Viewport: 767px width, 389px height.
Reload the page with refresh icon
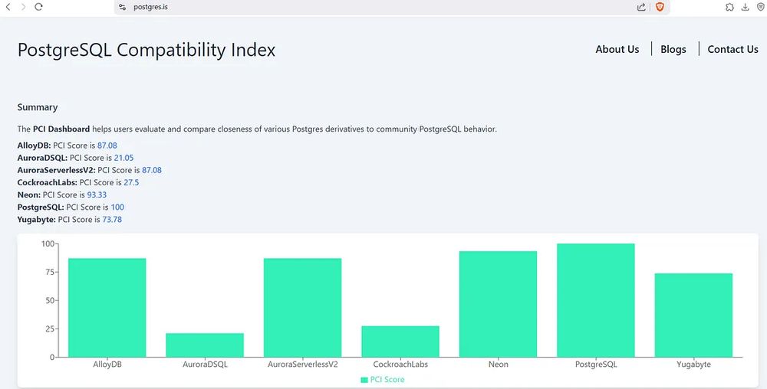point(38,7)
